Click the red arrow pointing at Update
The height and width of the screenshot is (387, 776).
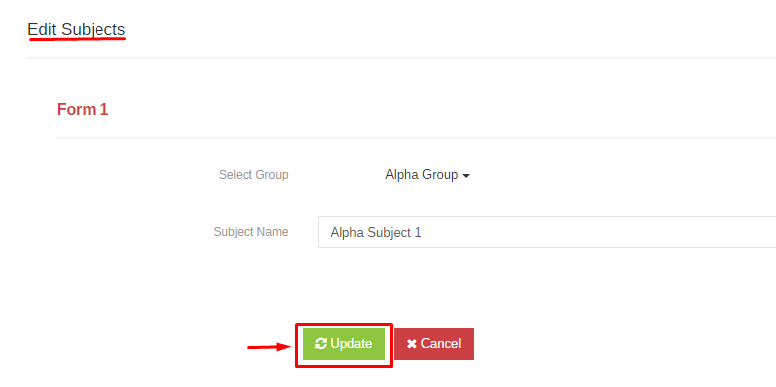click(270, 347)
